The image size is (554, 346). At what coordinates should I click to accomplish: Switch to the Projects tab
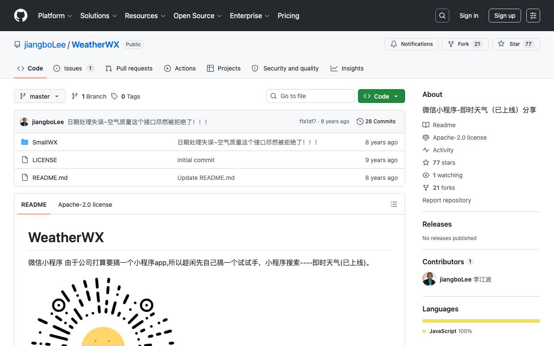(224, 68)
